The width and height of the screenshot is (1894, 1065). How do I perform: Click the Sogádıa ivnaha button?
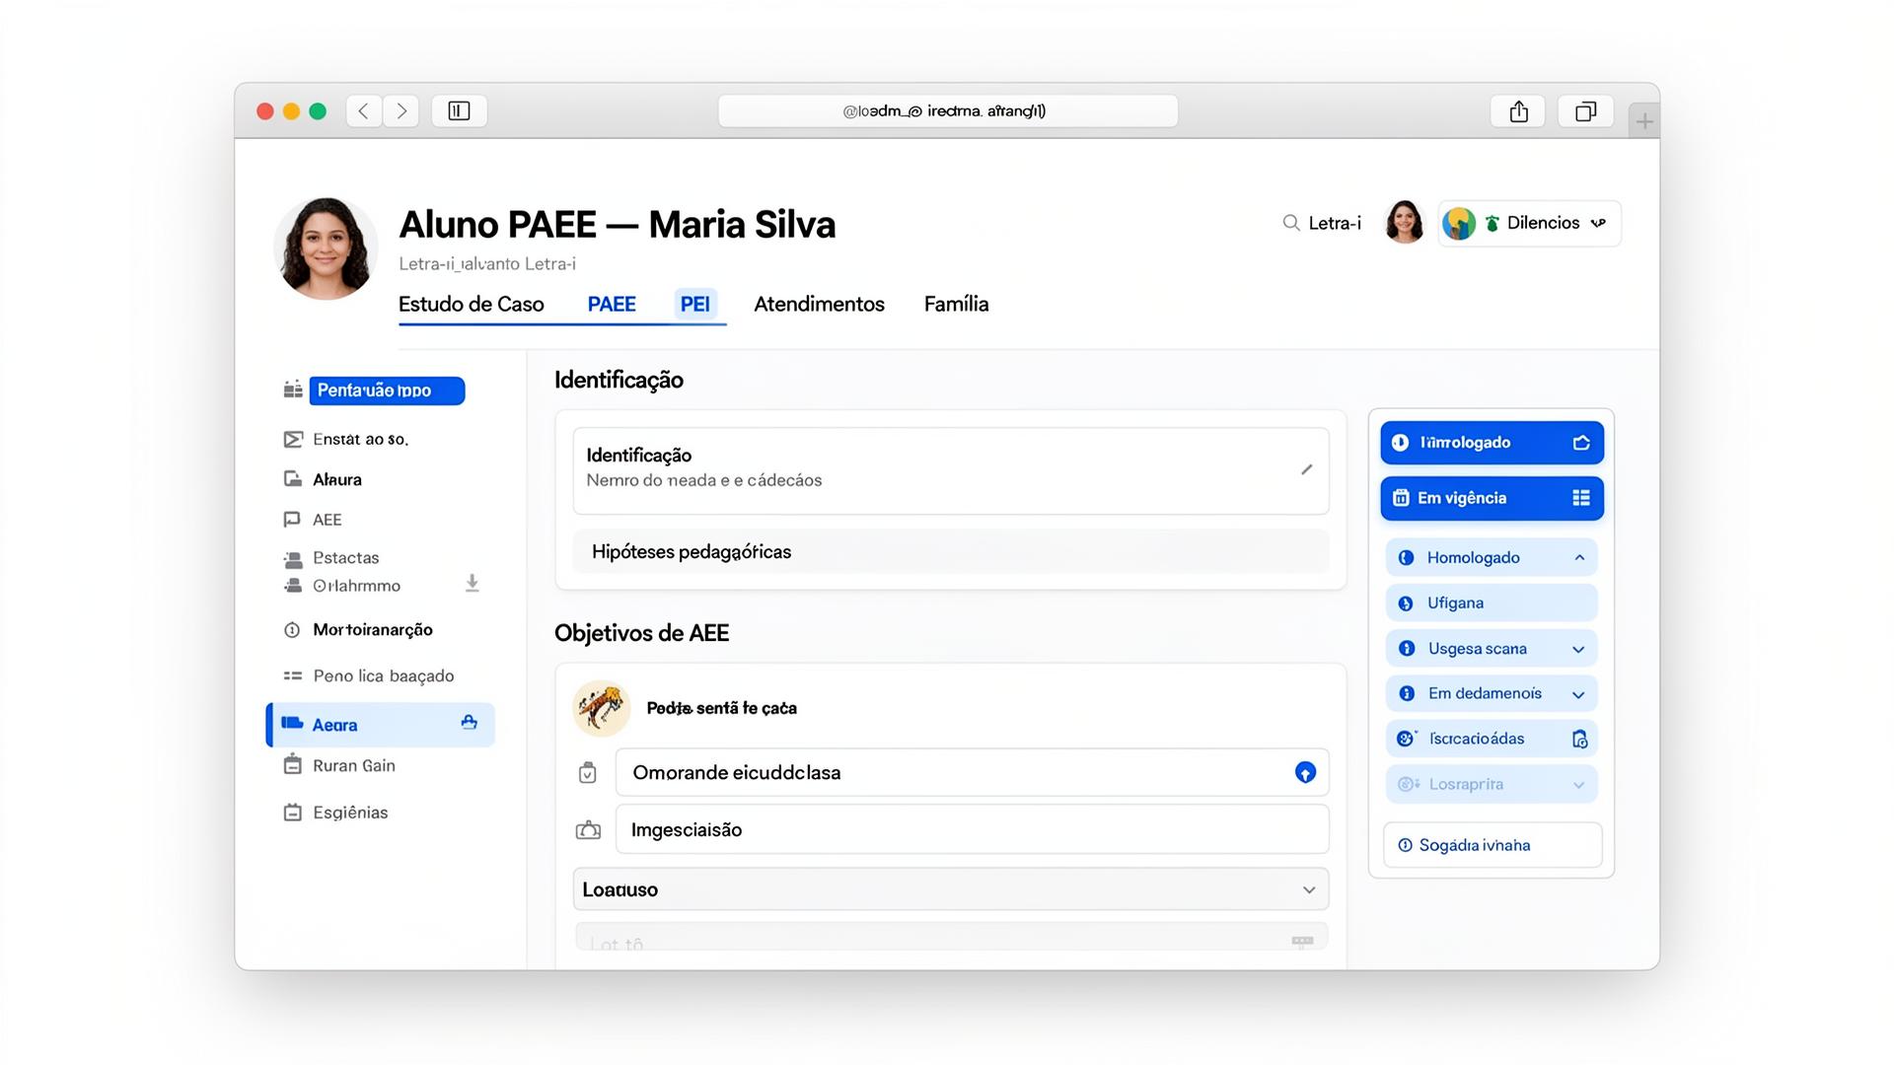[1493, 845]
